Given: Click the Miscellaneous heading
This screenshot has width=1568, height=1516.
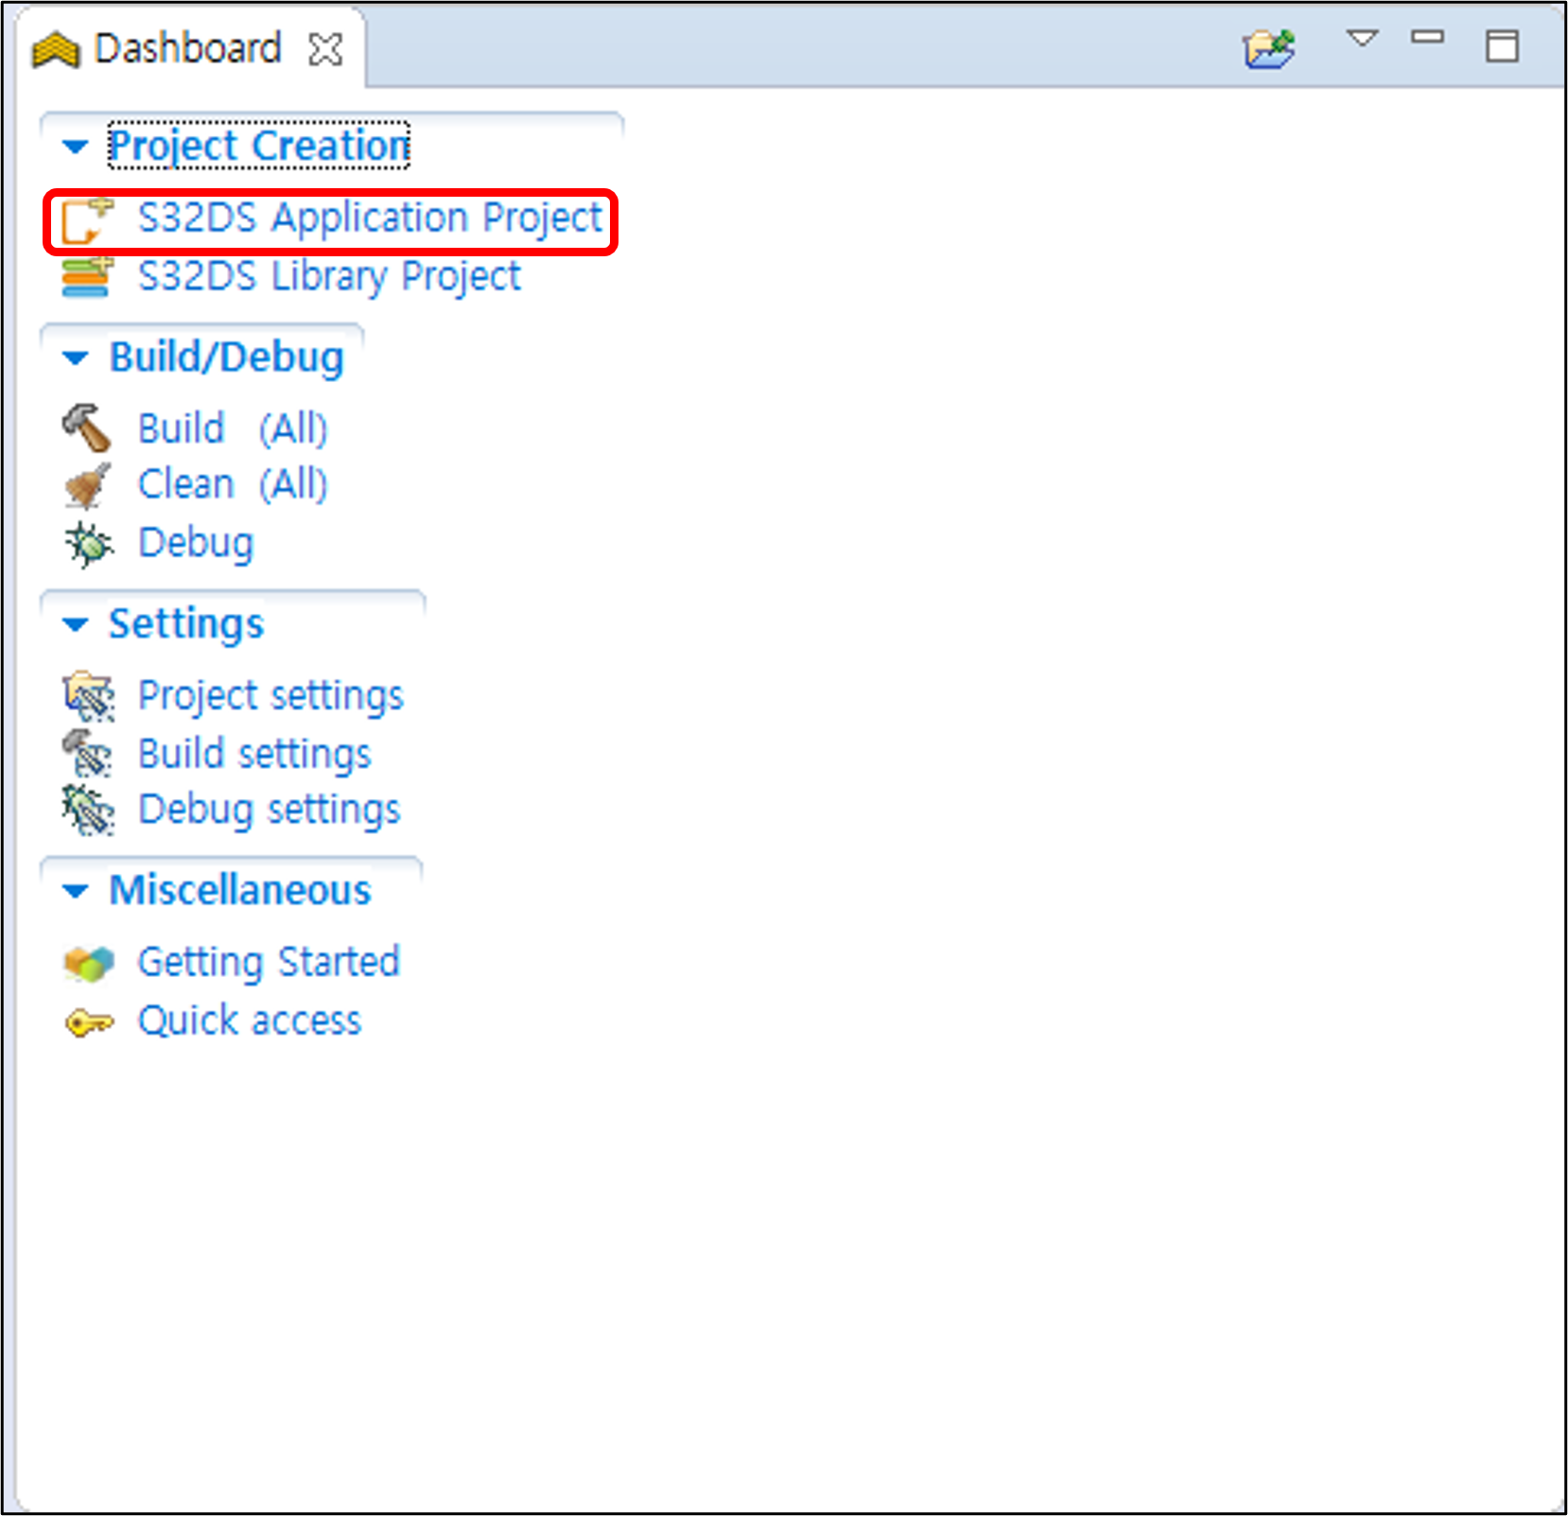Looking at the screenshot, I should [x=240, y=891].
